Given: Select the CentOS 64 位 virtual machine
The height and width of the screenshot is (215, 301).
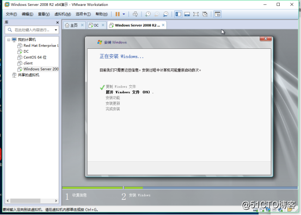Looking at the screenshot, I should point(35,57).
